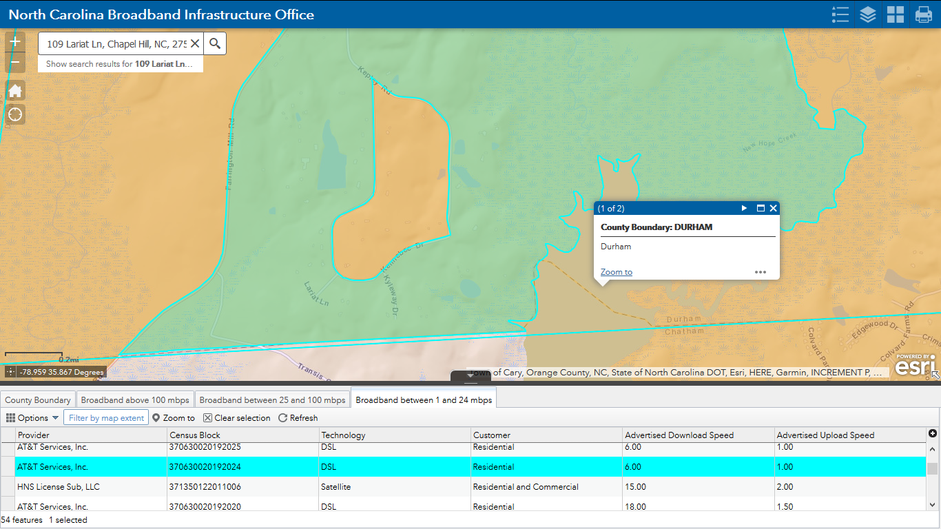Click the search magnifier button

click(215, 43)
